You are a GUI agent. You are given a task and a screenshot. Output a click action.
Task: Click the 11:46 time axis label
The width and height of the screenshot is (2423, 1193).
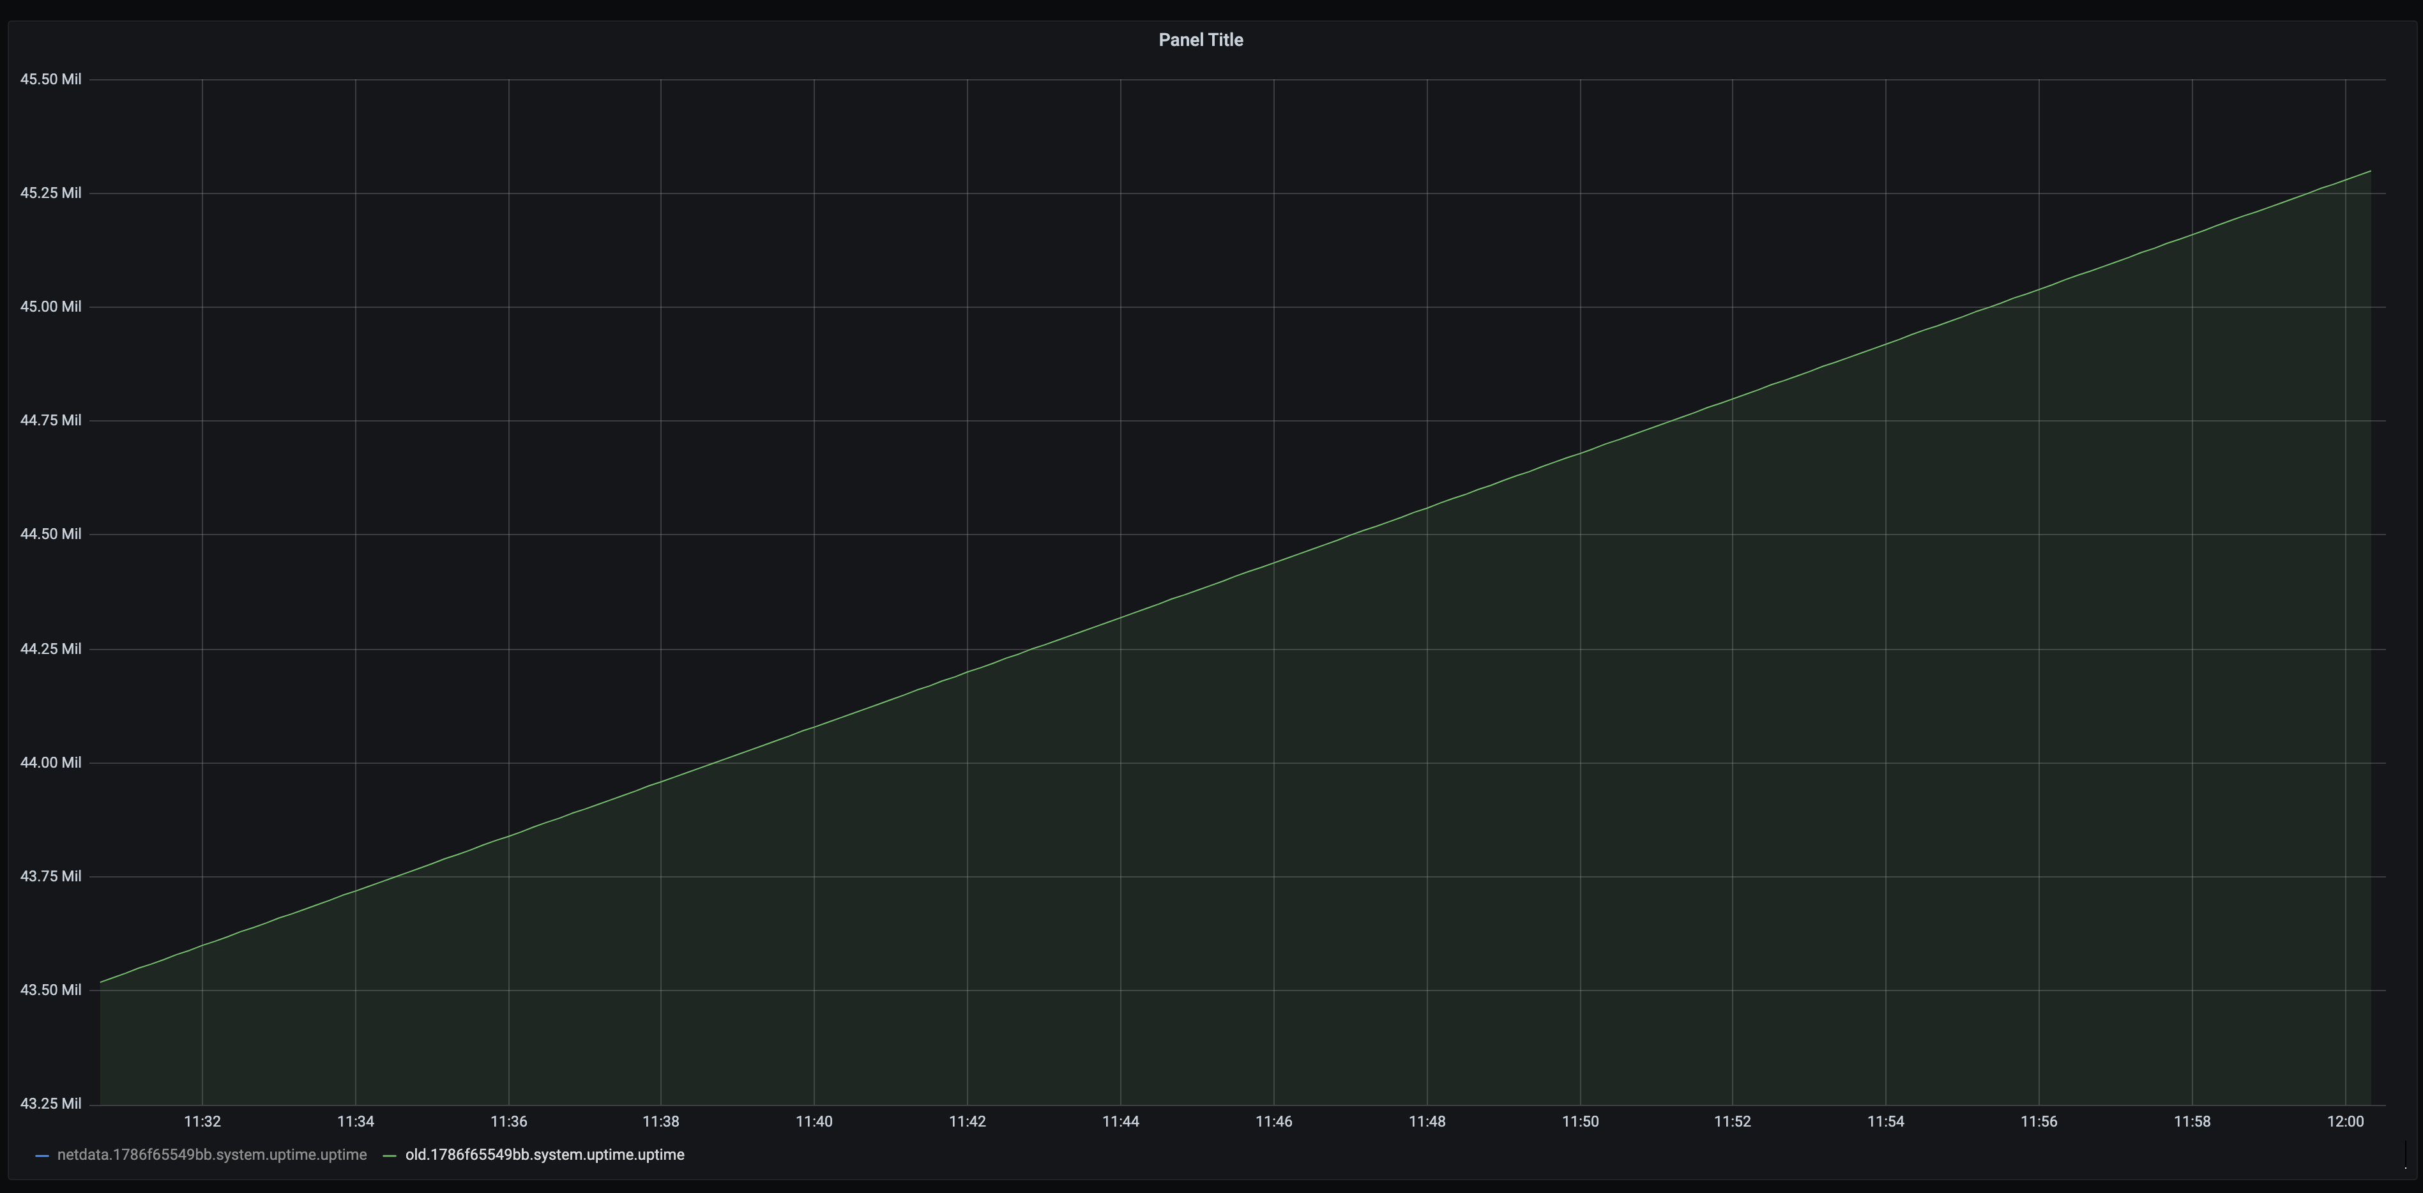tap(1275, 1121)
